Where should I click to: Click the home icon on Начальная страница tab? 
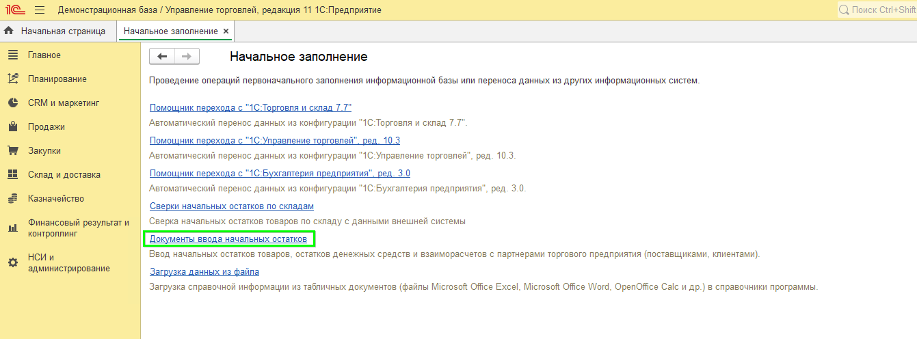point(10,31)
